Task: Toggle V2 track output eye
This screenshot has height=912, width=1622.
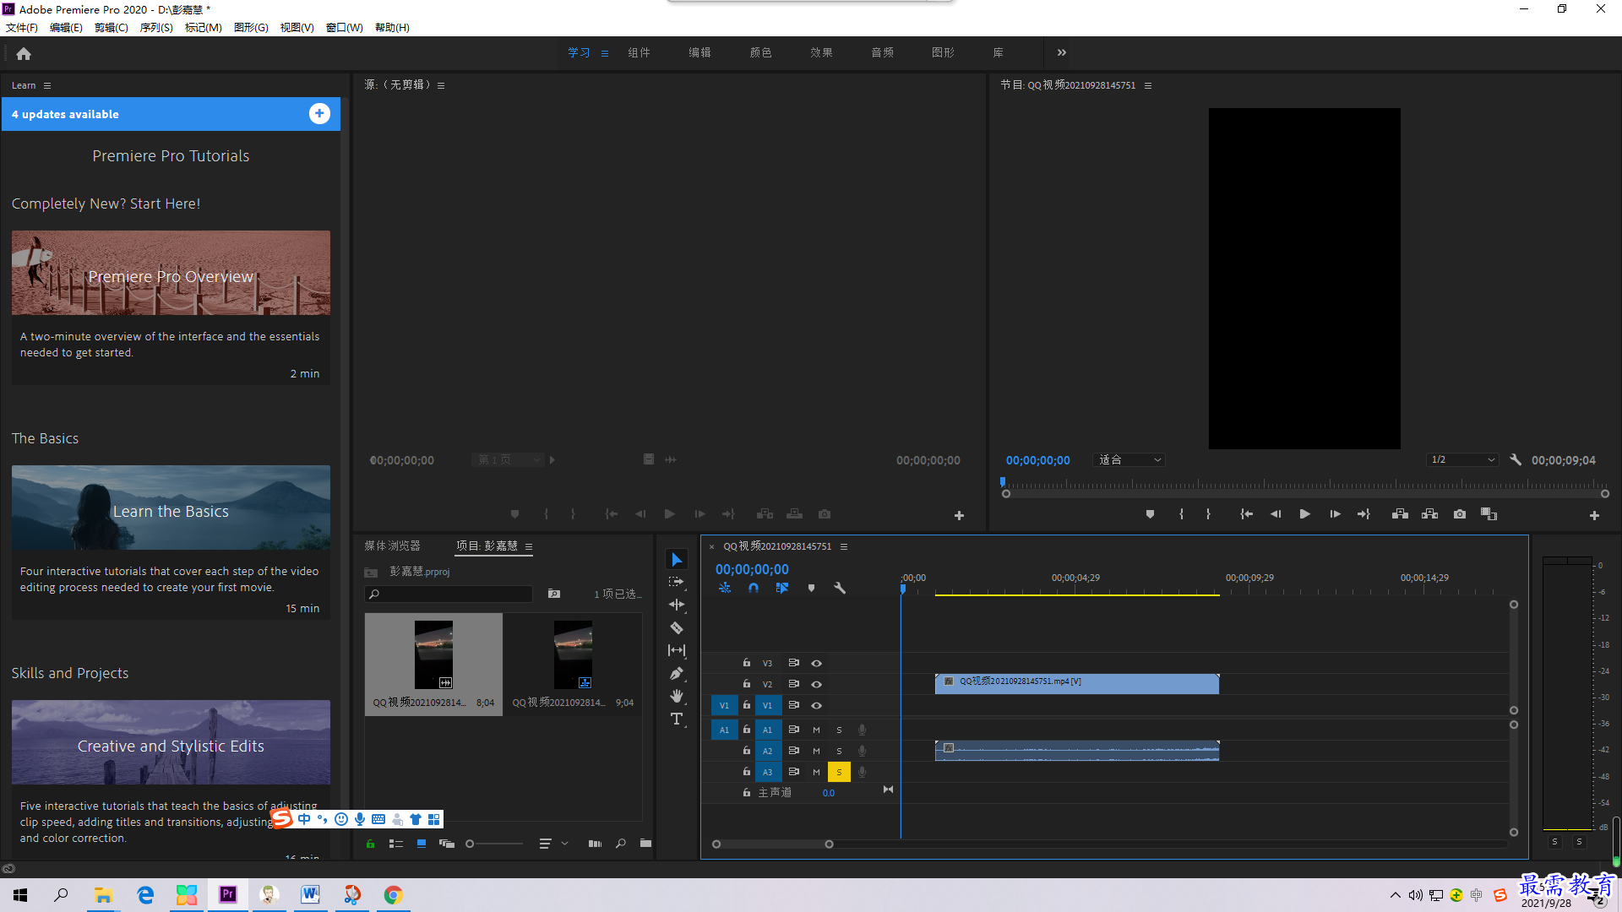Action: coord(816,685)
